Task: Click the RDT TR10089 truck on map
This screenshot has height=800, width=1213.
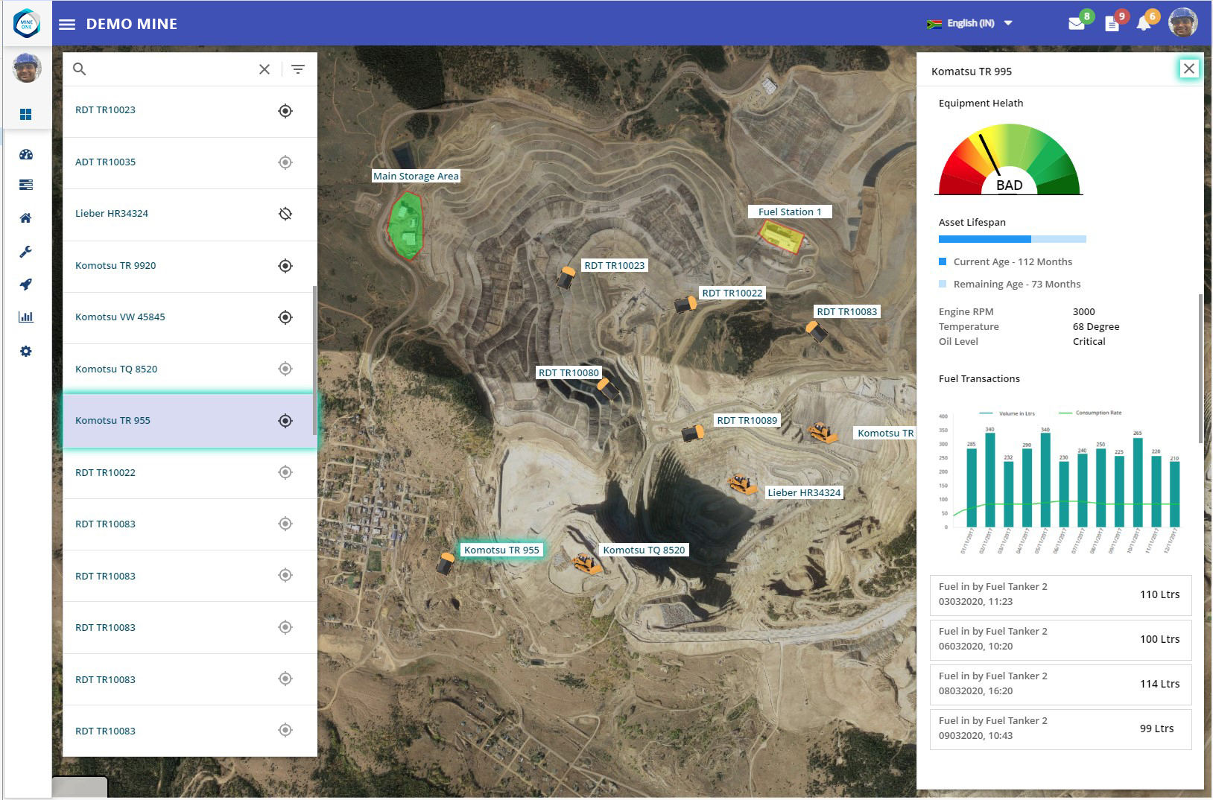Action: tap(693, 433)
